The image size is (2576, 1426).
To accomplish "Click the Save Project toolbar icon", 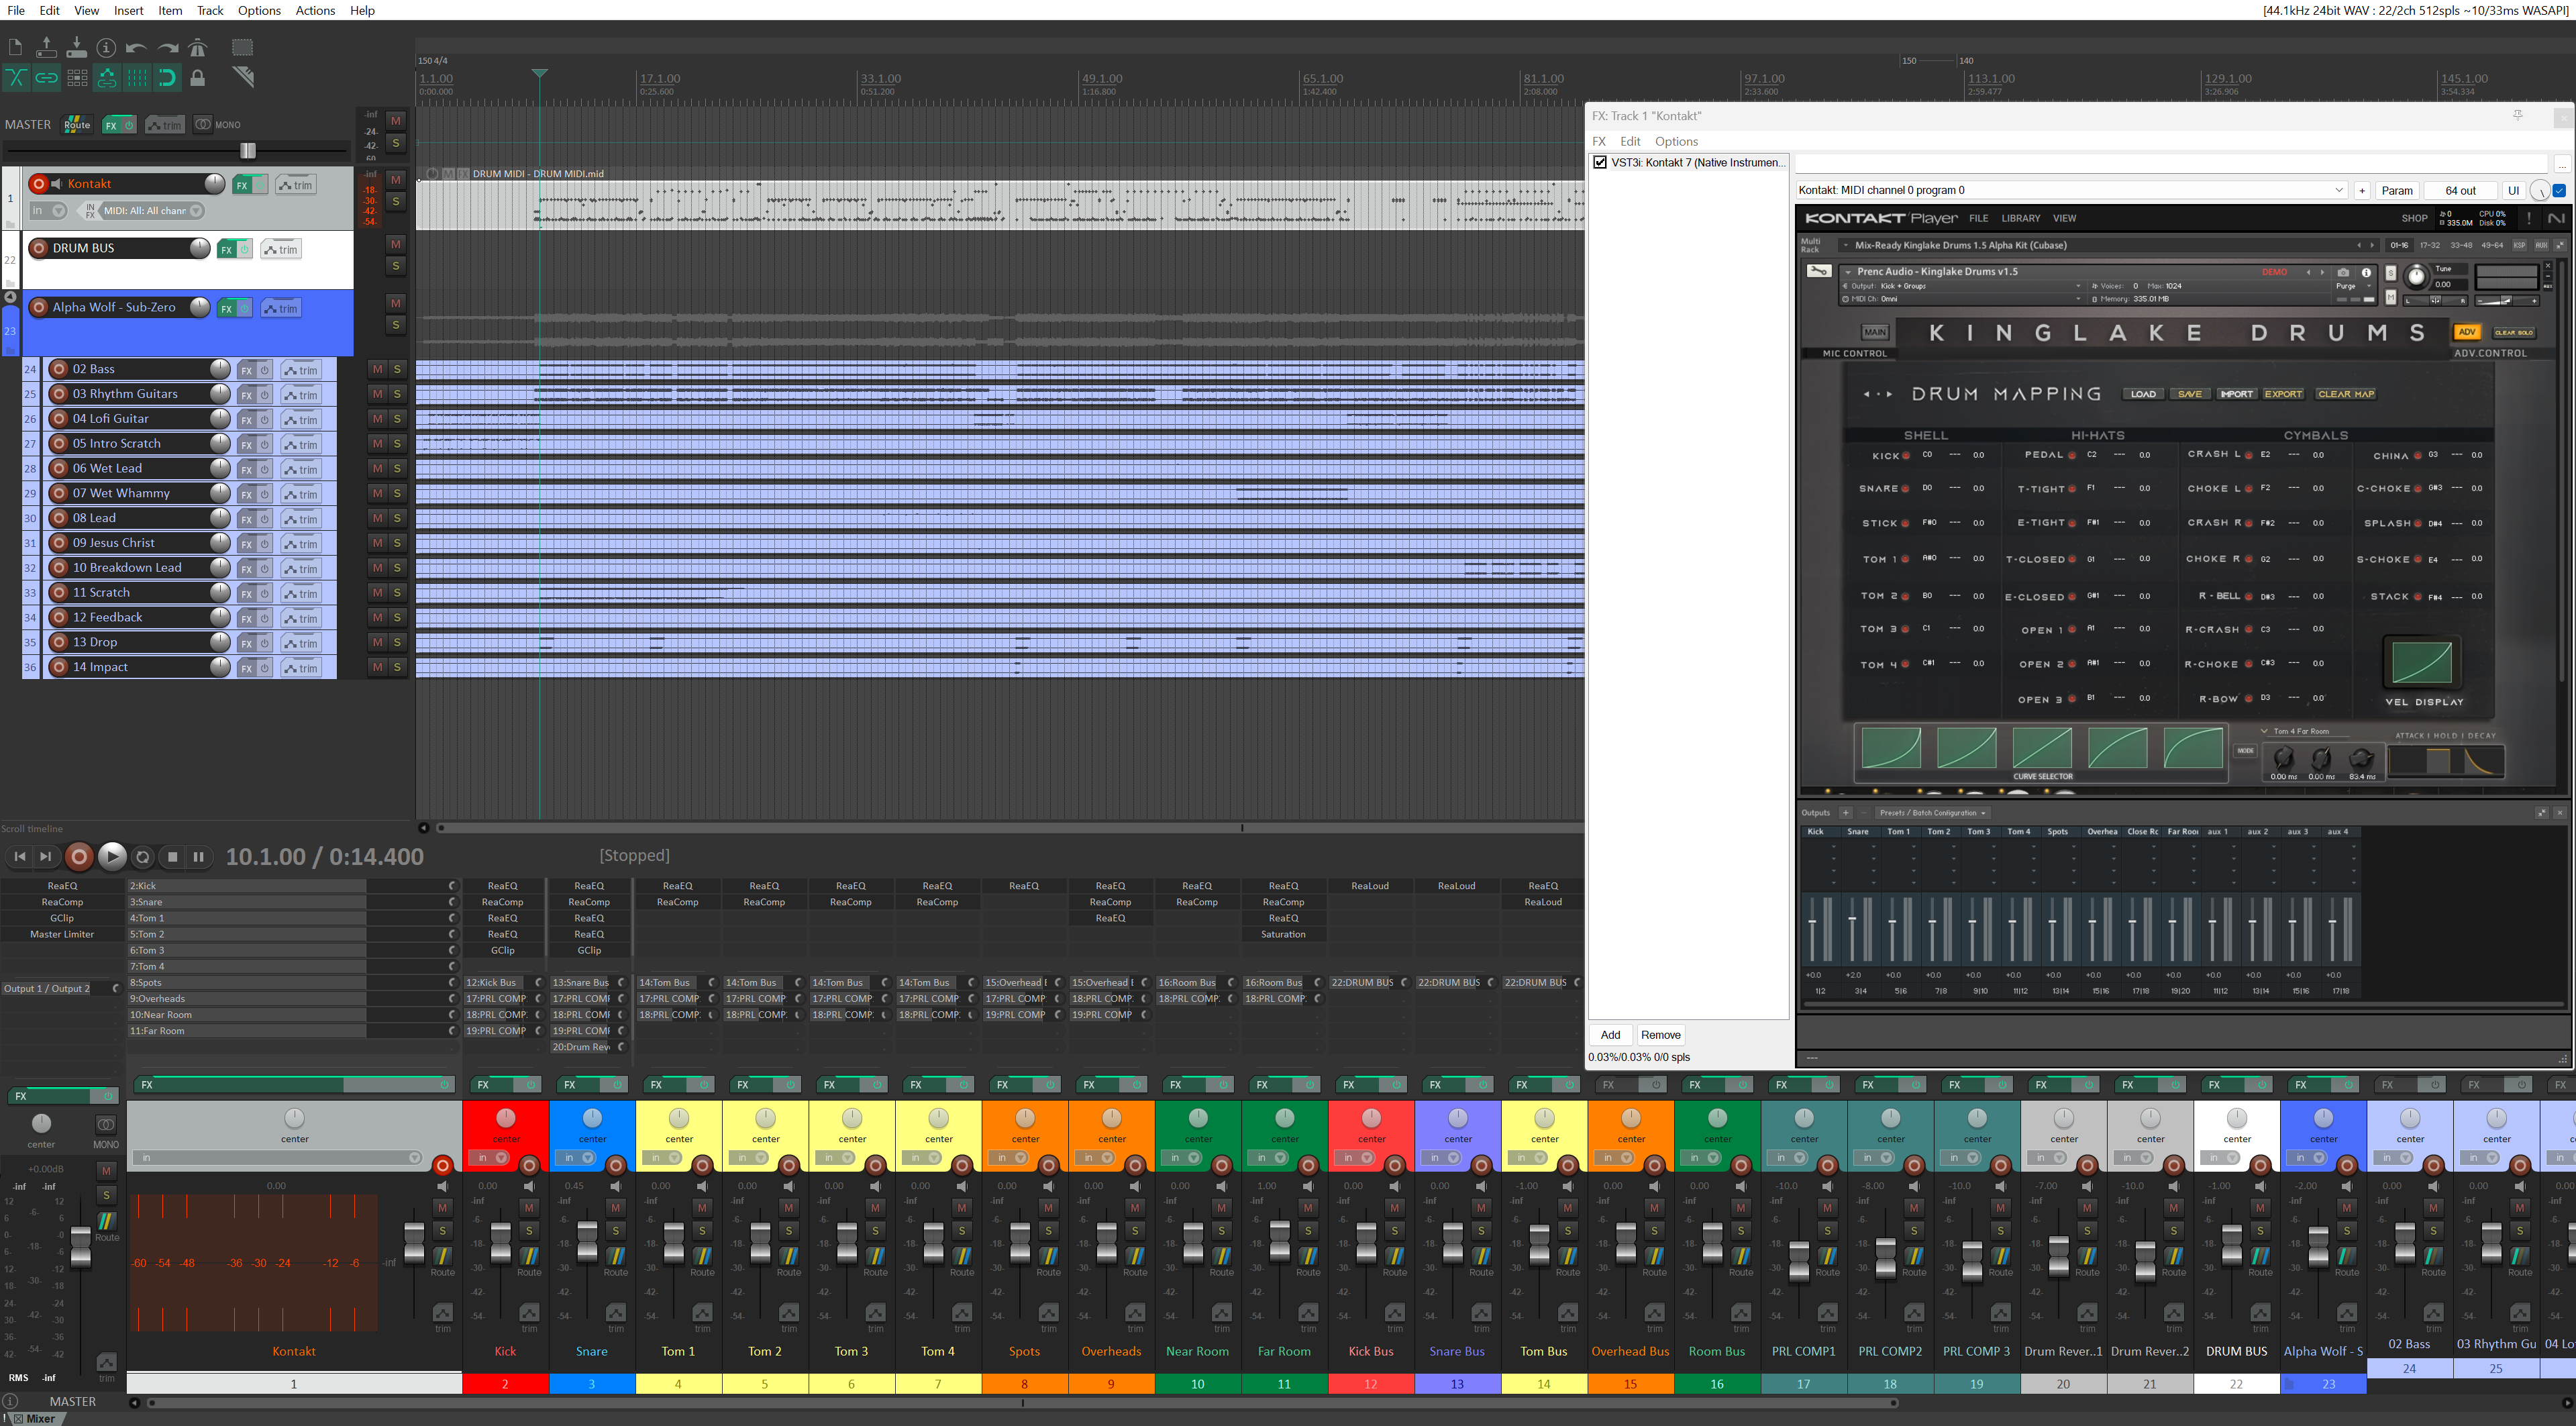I will [76, 47].
